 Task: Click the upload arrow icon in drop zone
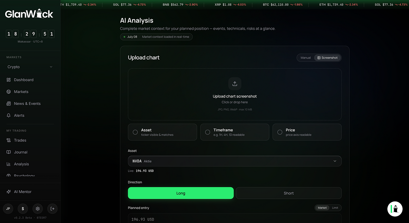pyautogui.click(x=235, y=84)
